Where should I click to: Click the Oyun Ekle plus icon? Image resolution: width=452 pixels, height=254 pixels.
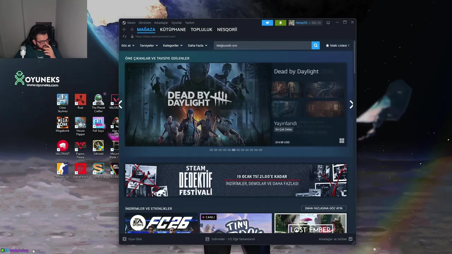click(124, 239)
